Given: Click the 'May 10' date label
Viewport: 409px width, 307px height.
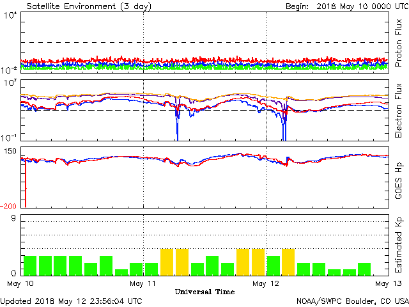Looking at the screenshot, I should click(20, 283).
